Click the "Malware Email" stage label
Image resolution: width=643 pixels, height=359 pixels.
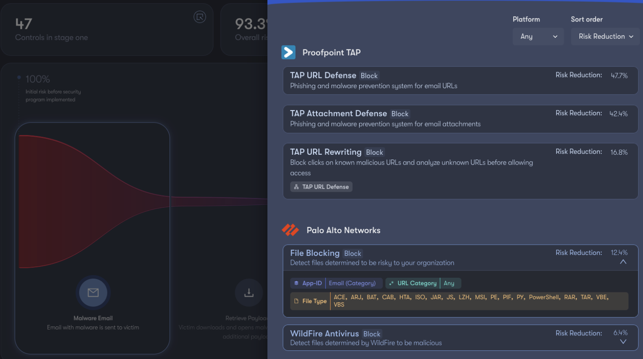pos(93,318)
